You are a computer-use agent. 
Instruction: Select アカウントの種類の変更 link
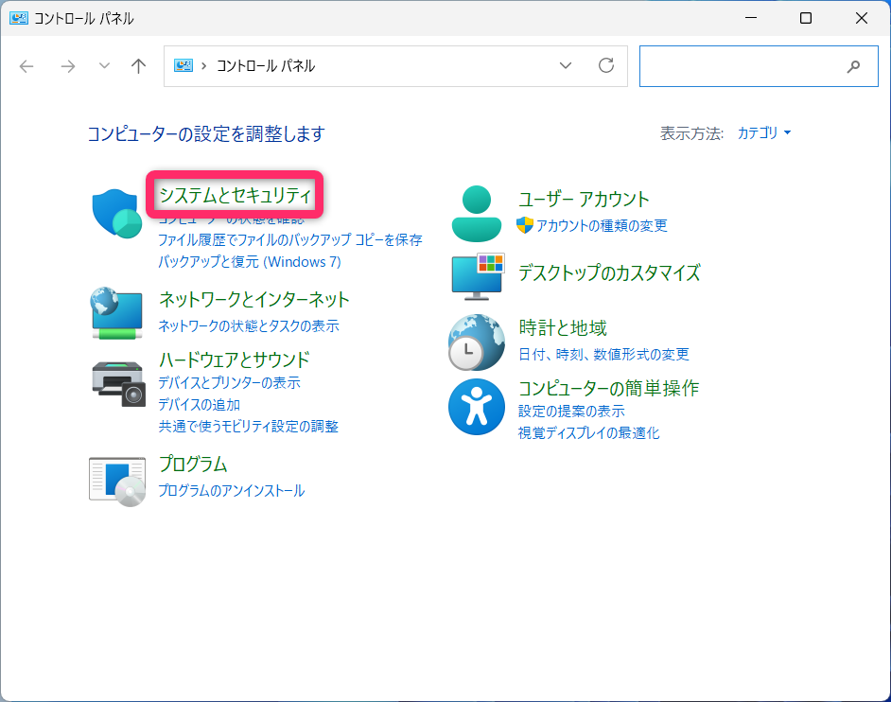(x=602, y=225)
